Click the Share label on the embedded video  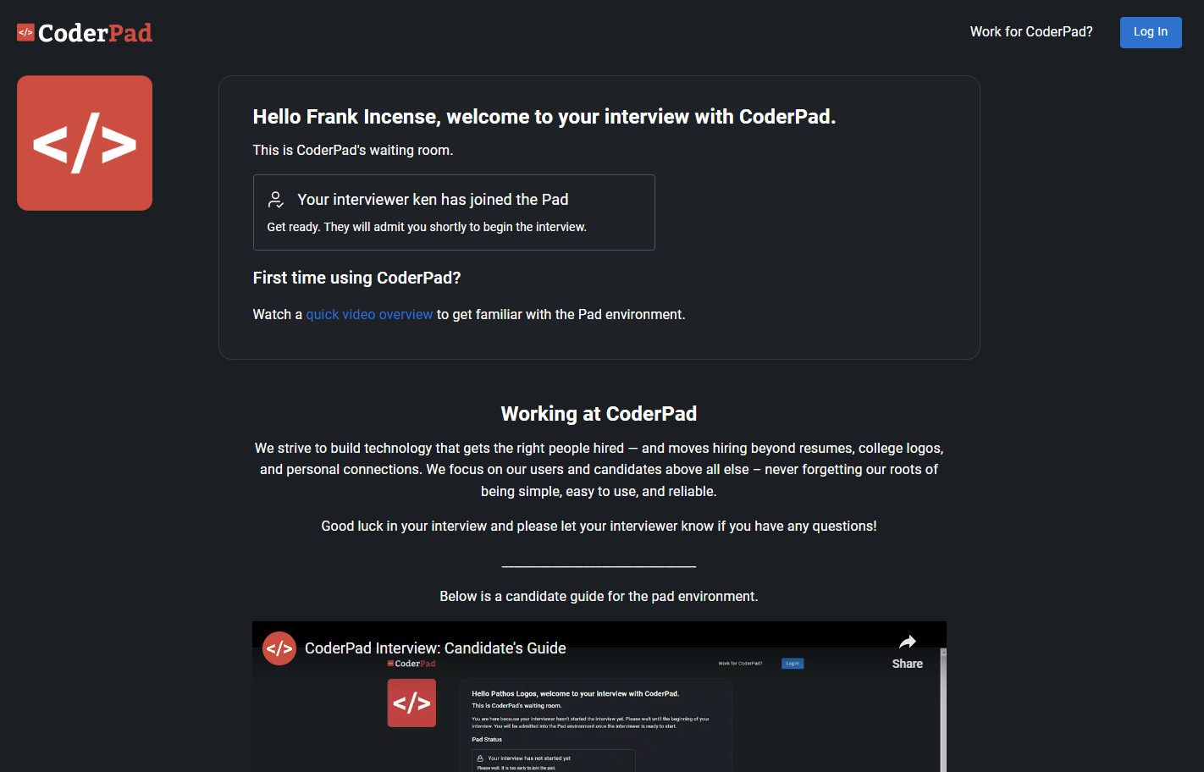pos(908,664)
